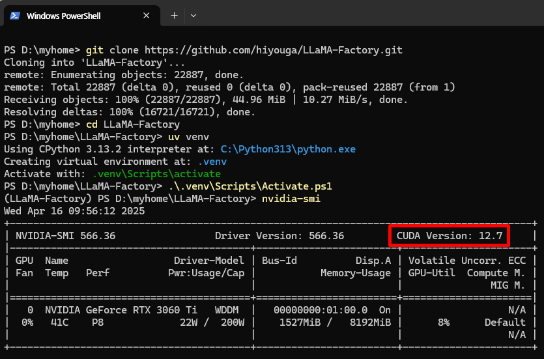Click the 41C temperature value

click(59, 323)
